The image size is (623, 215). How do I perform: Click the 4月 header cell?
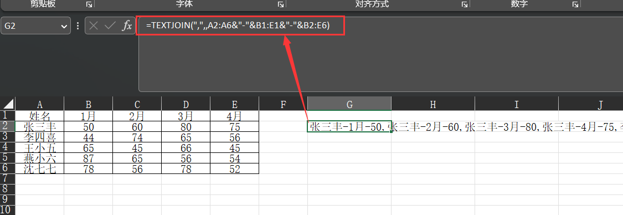click(x=234, y=116)
